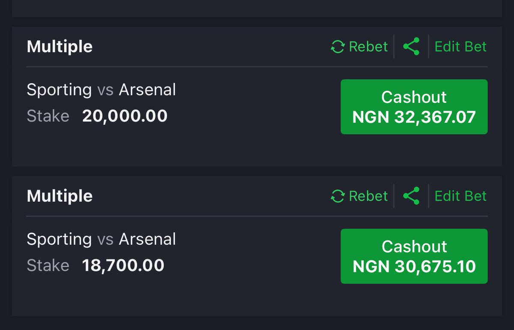Image resolution: width=514 pixels, height=330 pixels.
Task: Click the Multiple heading of the 18,700.00 bet
Action: 60,196
